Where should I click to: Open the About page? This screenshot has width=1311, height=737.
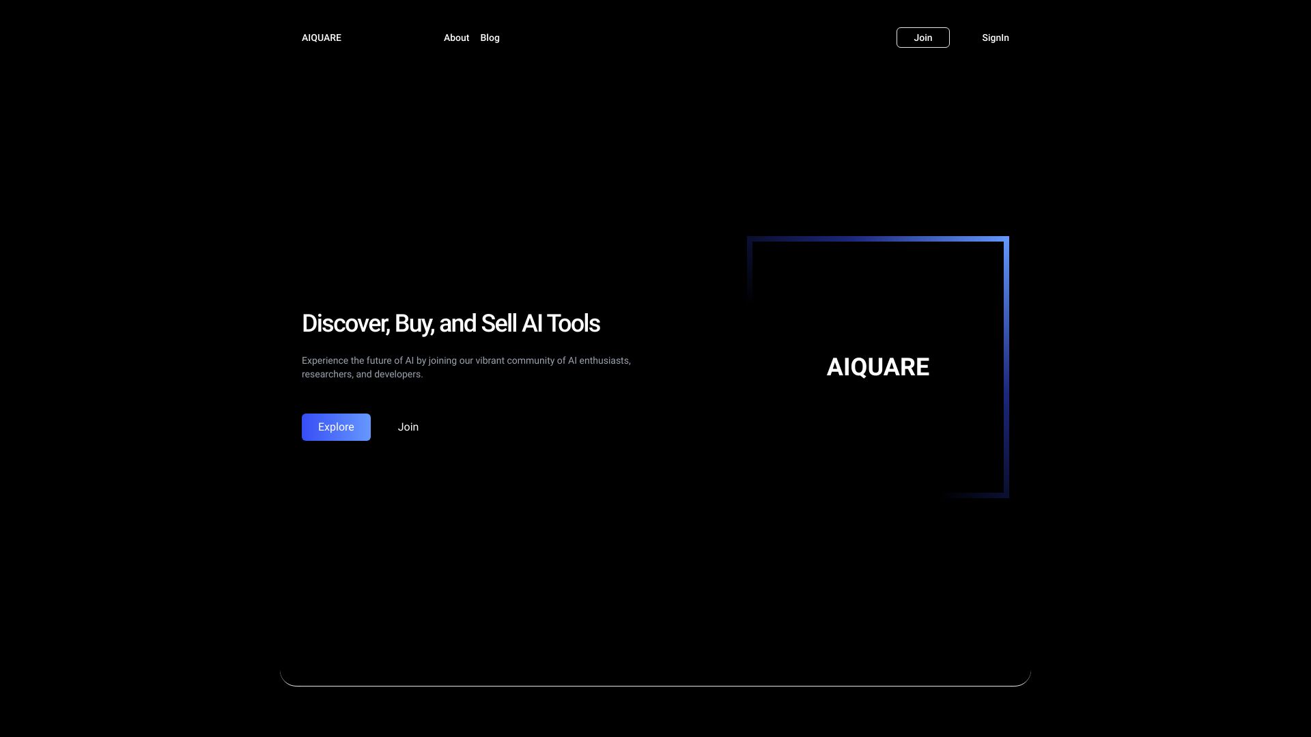(x=456, y=38)
